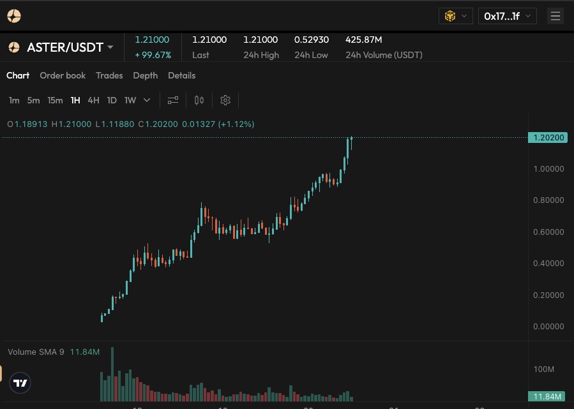This screenshot has width=574, height=409.
Task: Click the TradingView logo
Action: click(x=20, y=383)
